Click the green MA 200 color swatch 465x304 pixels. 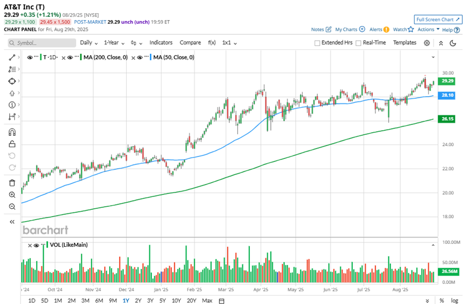pyautogui.click(x=81, y=57)
